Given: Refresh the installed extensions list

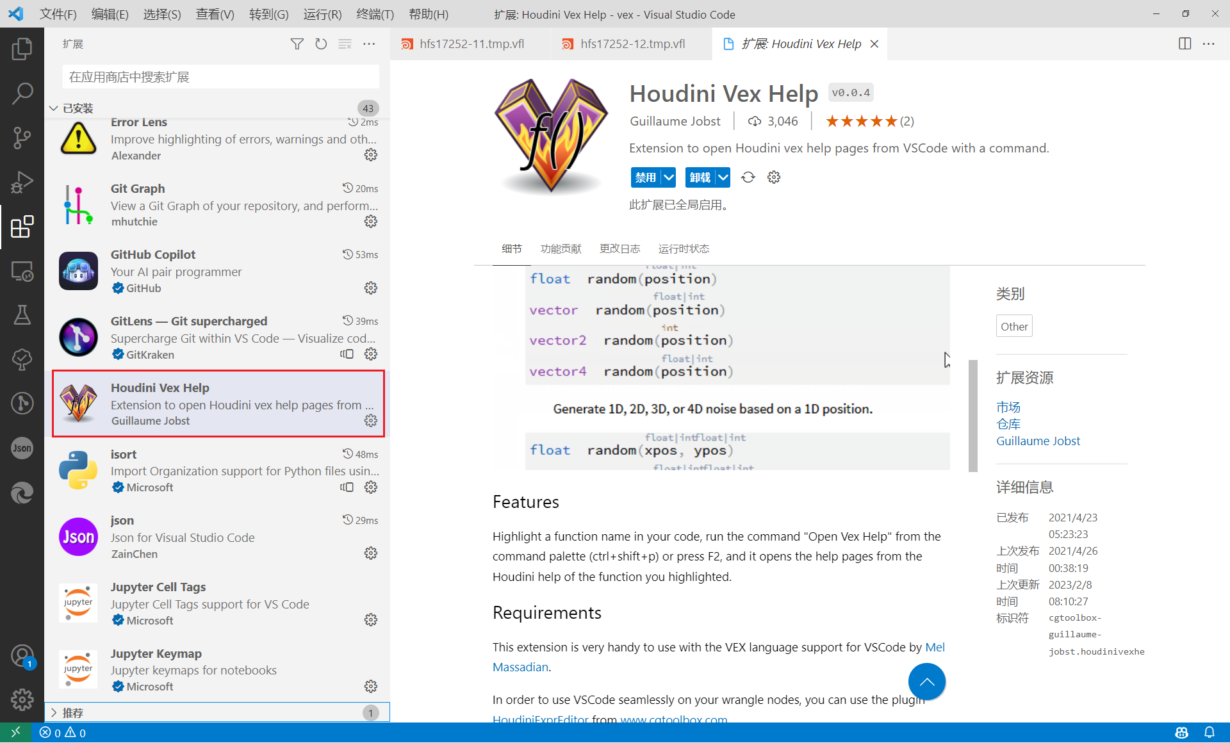Looking at the screenshot, I should [321, 44].
